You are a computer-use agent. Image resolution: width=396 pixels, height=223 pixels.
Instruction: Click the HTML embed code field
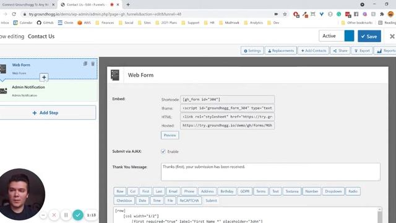point(227,117)
